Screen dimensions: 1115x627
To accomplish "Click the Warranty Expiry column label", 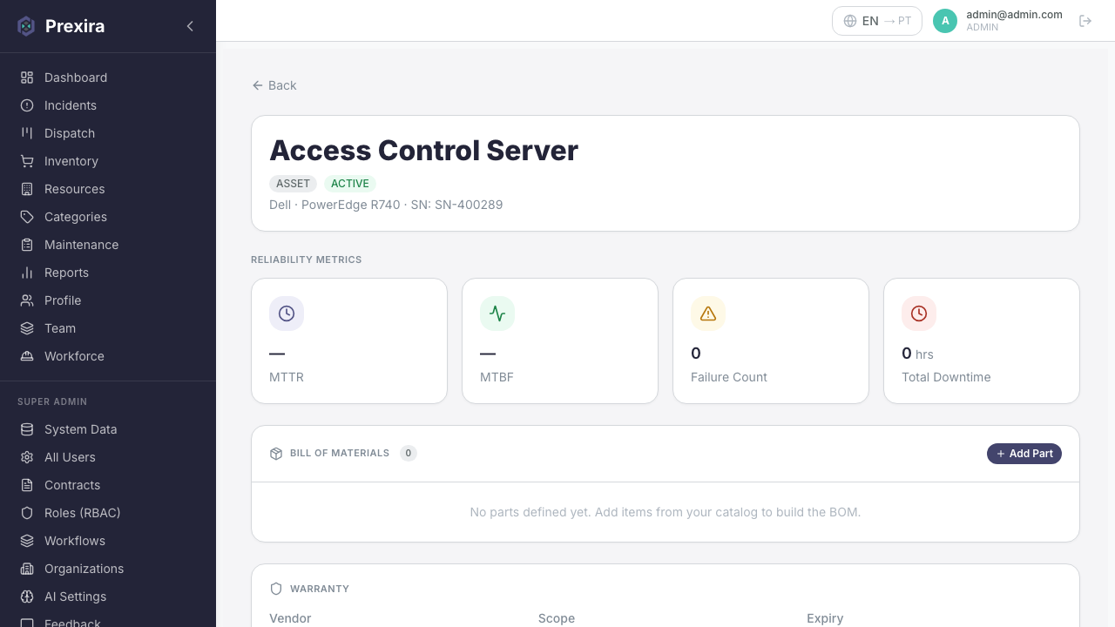I will click(x=825, y=618).
